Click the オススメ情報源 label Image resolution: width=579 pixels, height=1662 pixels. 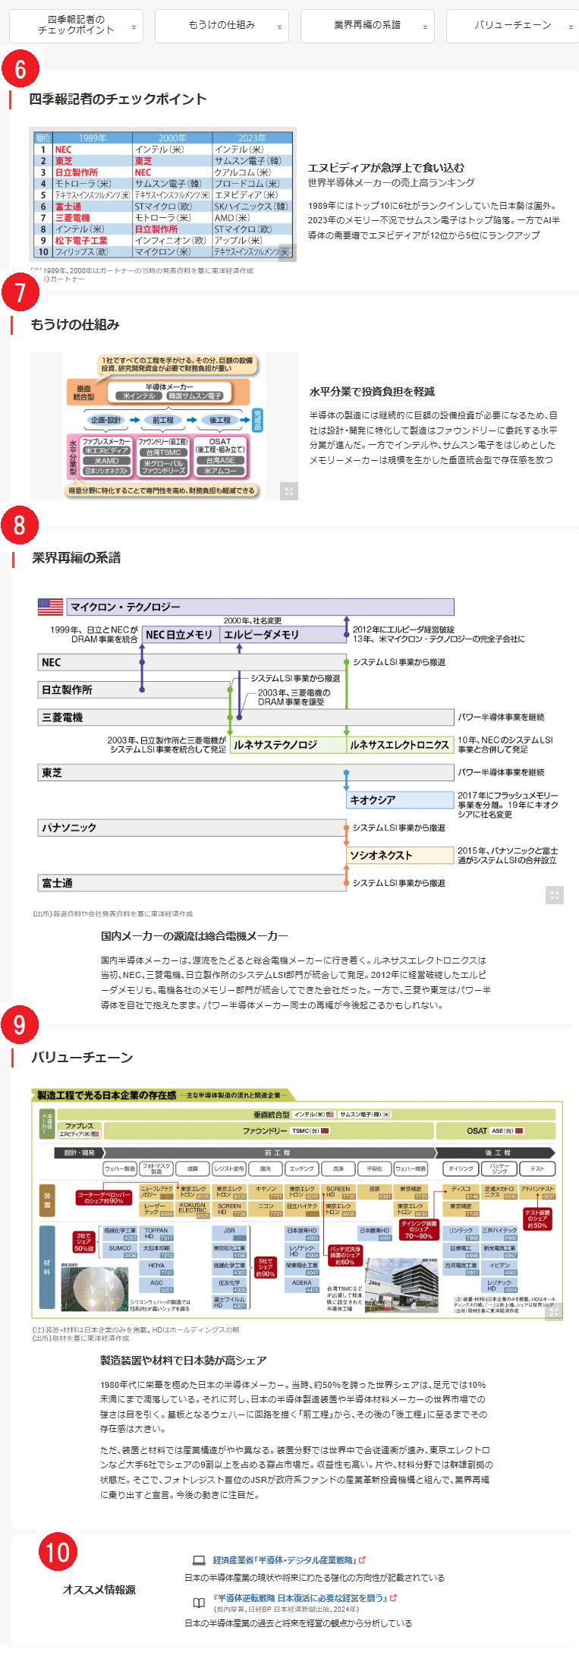click(99, 1590)
